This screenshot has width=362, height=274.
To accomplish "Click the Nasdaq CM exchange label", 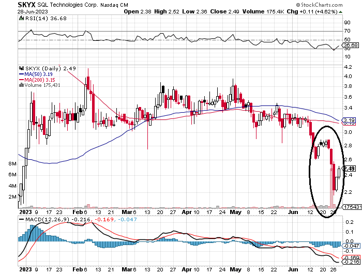I will pos(114,5).
